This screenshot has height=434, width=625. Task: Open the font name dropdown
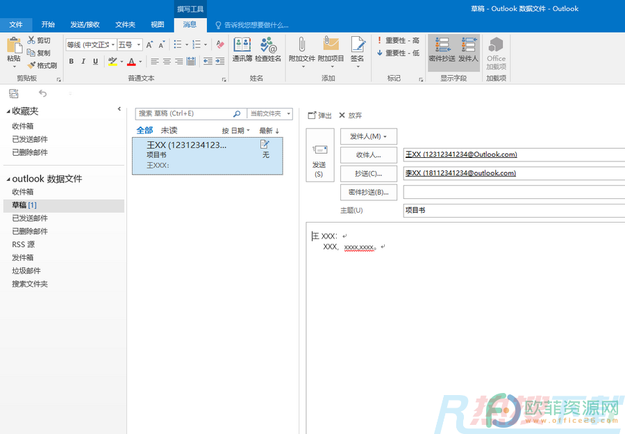tap(113, 45)
